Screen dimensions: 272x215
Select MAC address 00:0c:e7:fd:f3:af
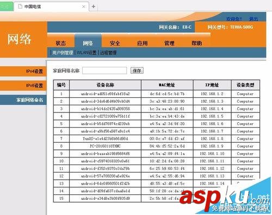pyautogui.click(x=167, y=138)
